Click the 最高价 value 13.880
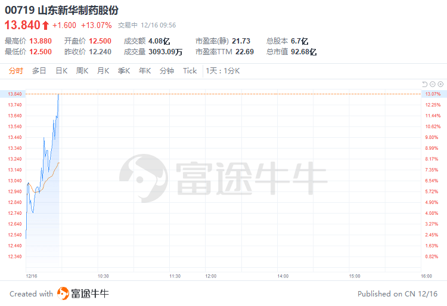Viewport: 447px width, 306px height. [x=41, y=41]
